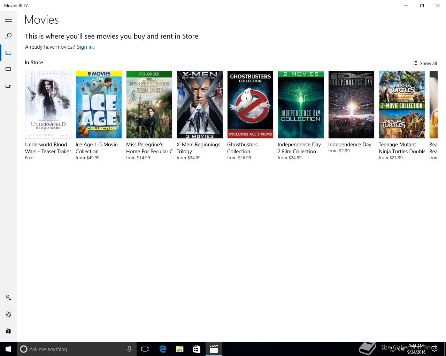Click the 'from $26.99' price

(239, 158)
